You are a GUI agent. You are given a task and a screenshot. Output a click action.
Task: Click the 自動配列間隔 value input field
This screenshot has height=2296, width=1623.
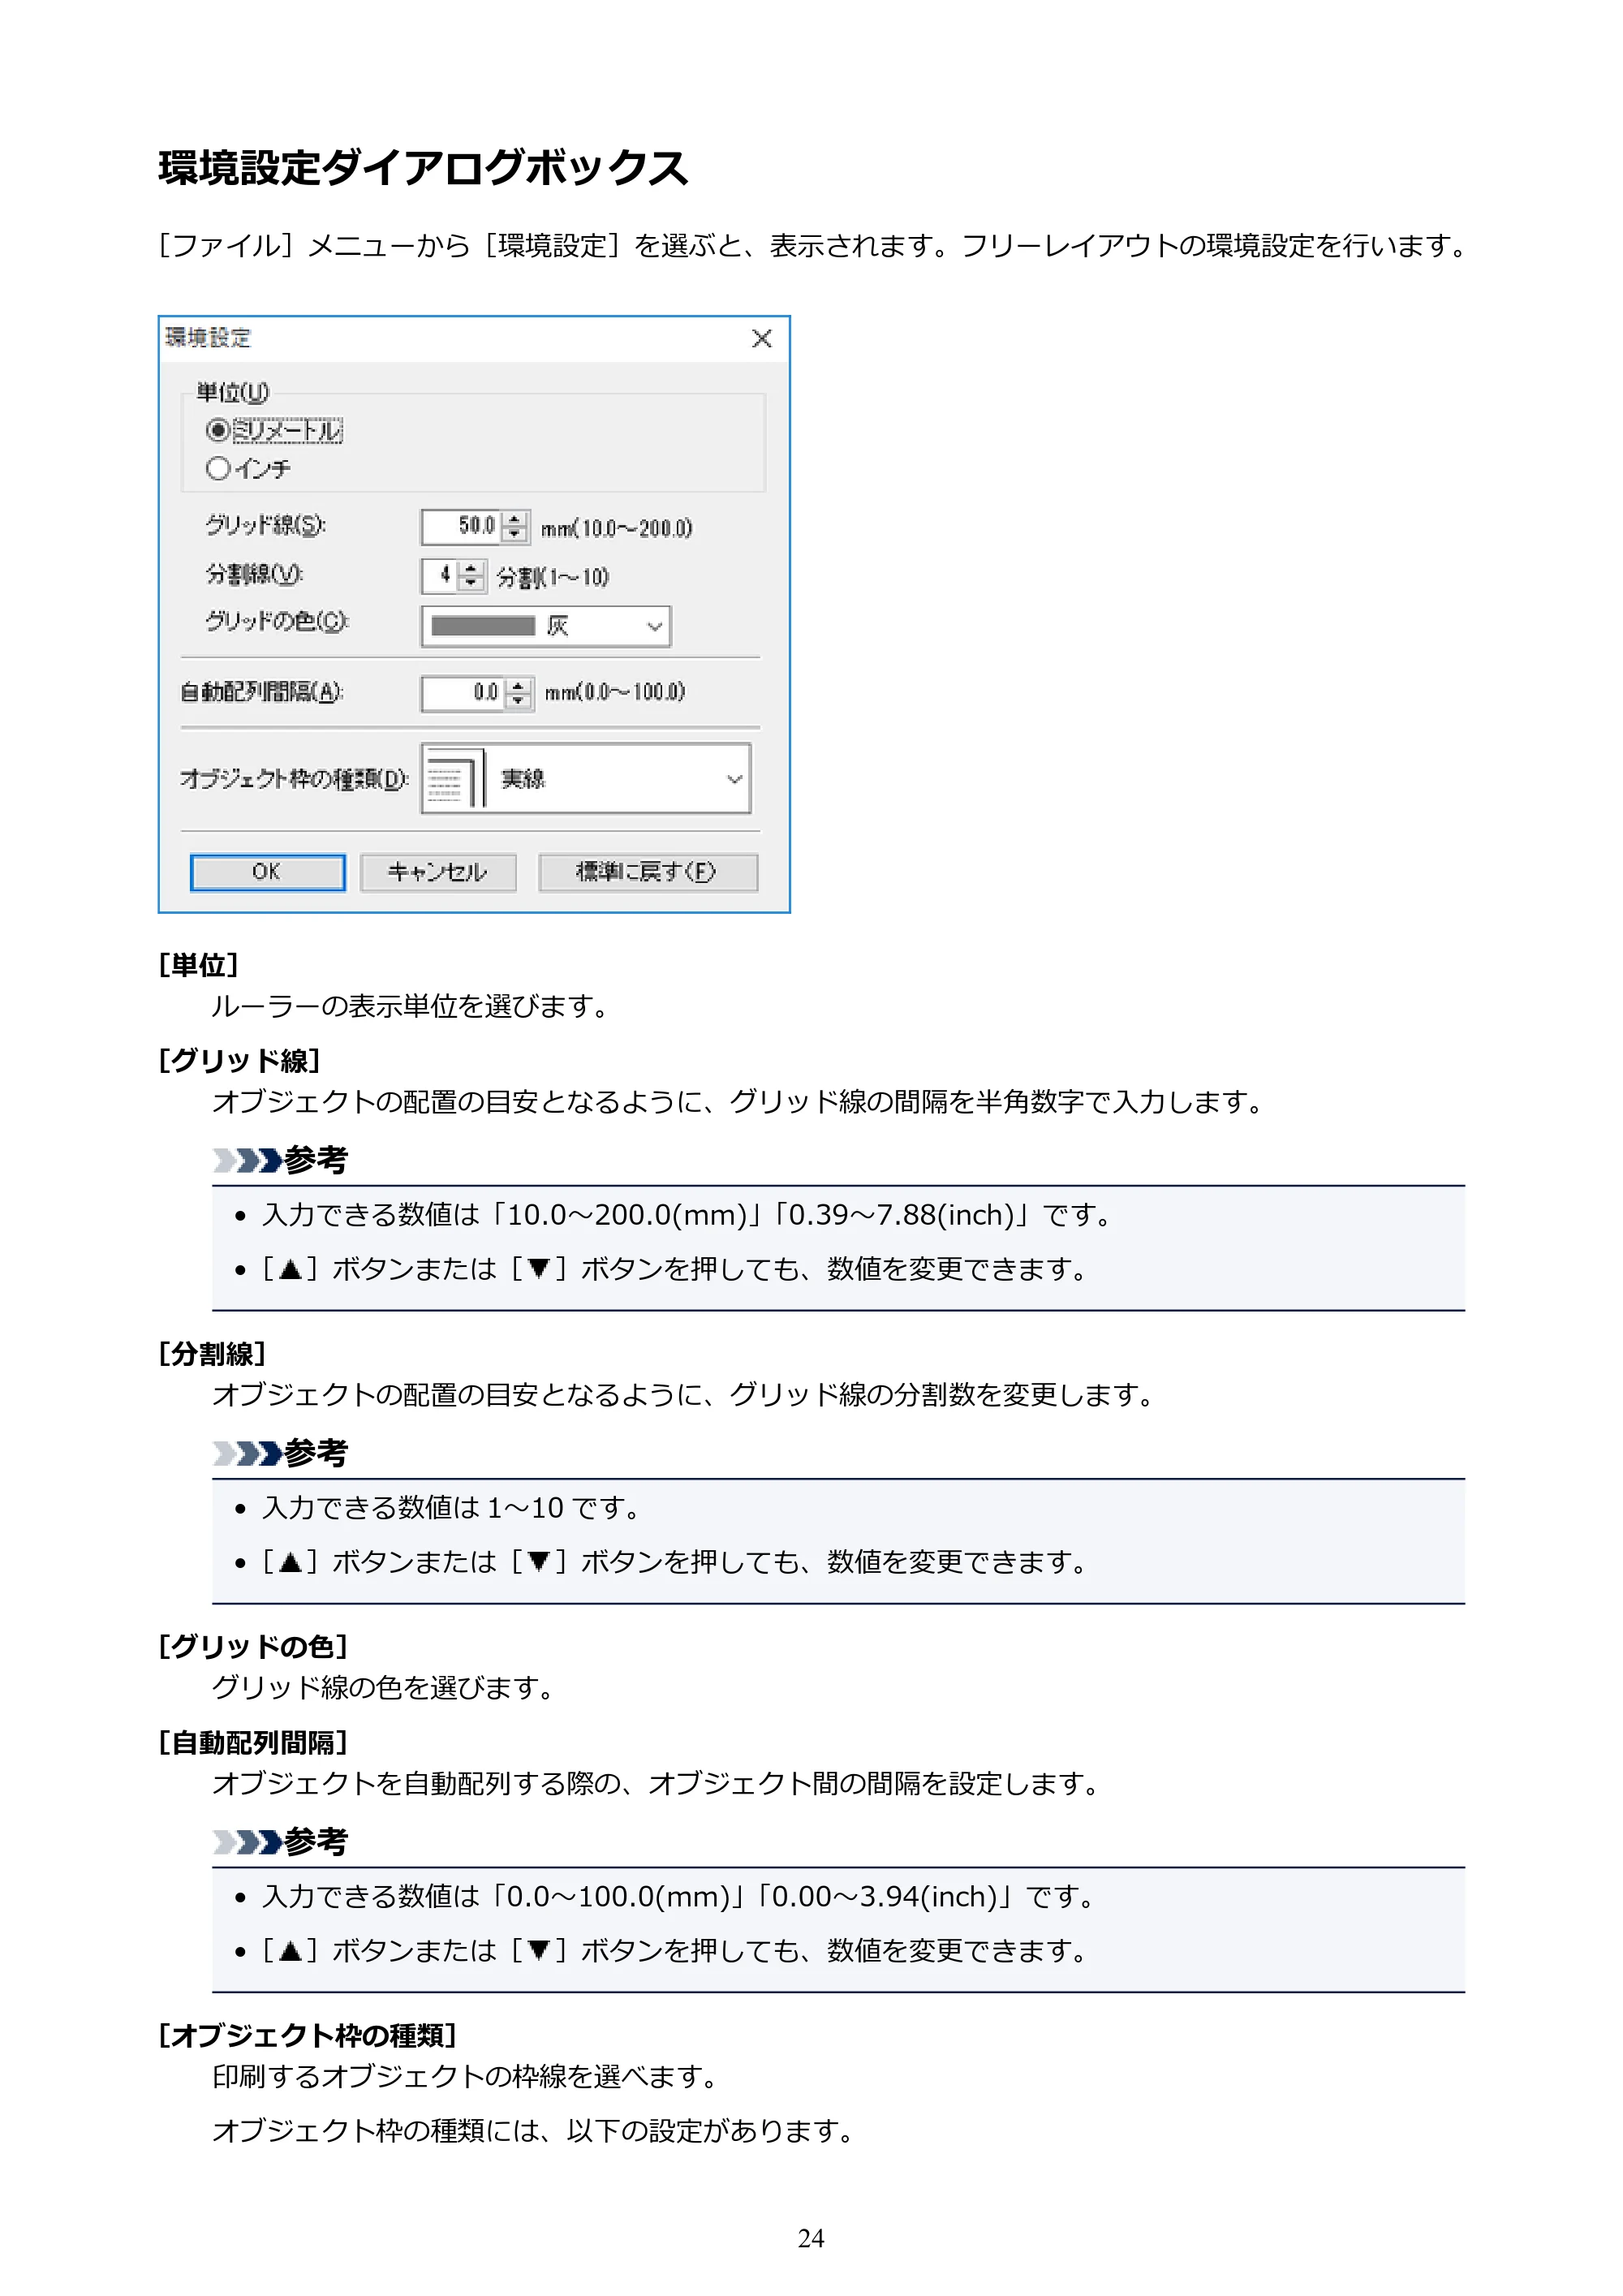coord(462,693)
